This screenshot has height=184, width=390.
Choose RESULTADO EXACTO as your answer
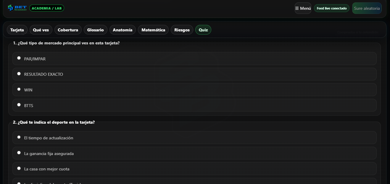click(19, 73)
